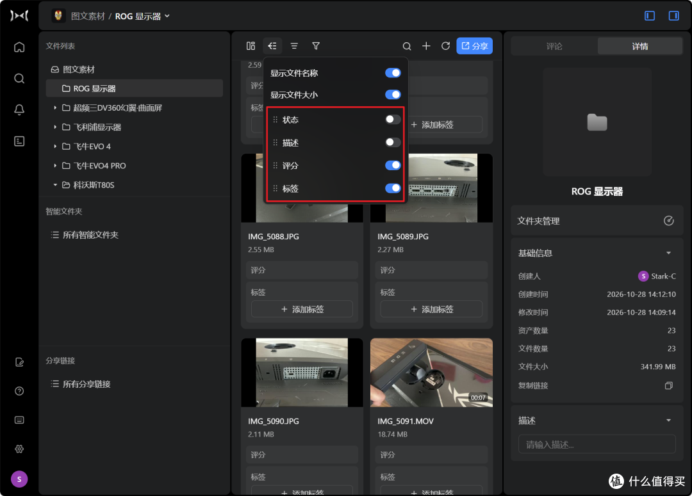Expand the 飞牛EVO4 PRO folder

coord(55,166)
